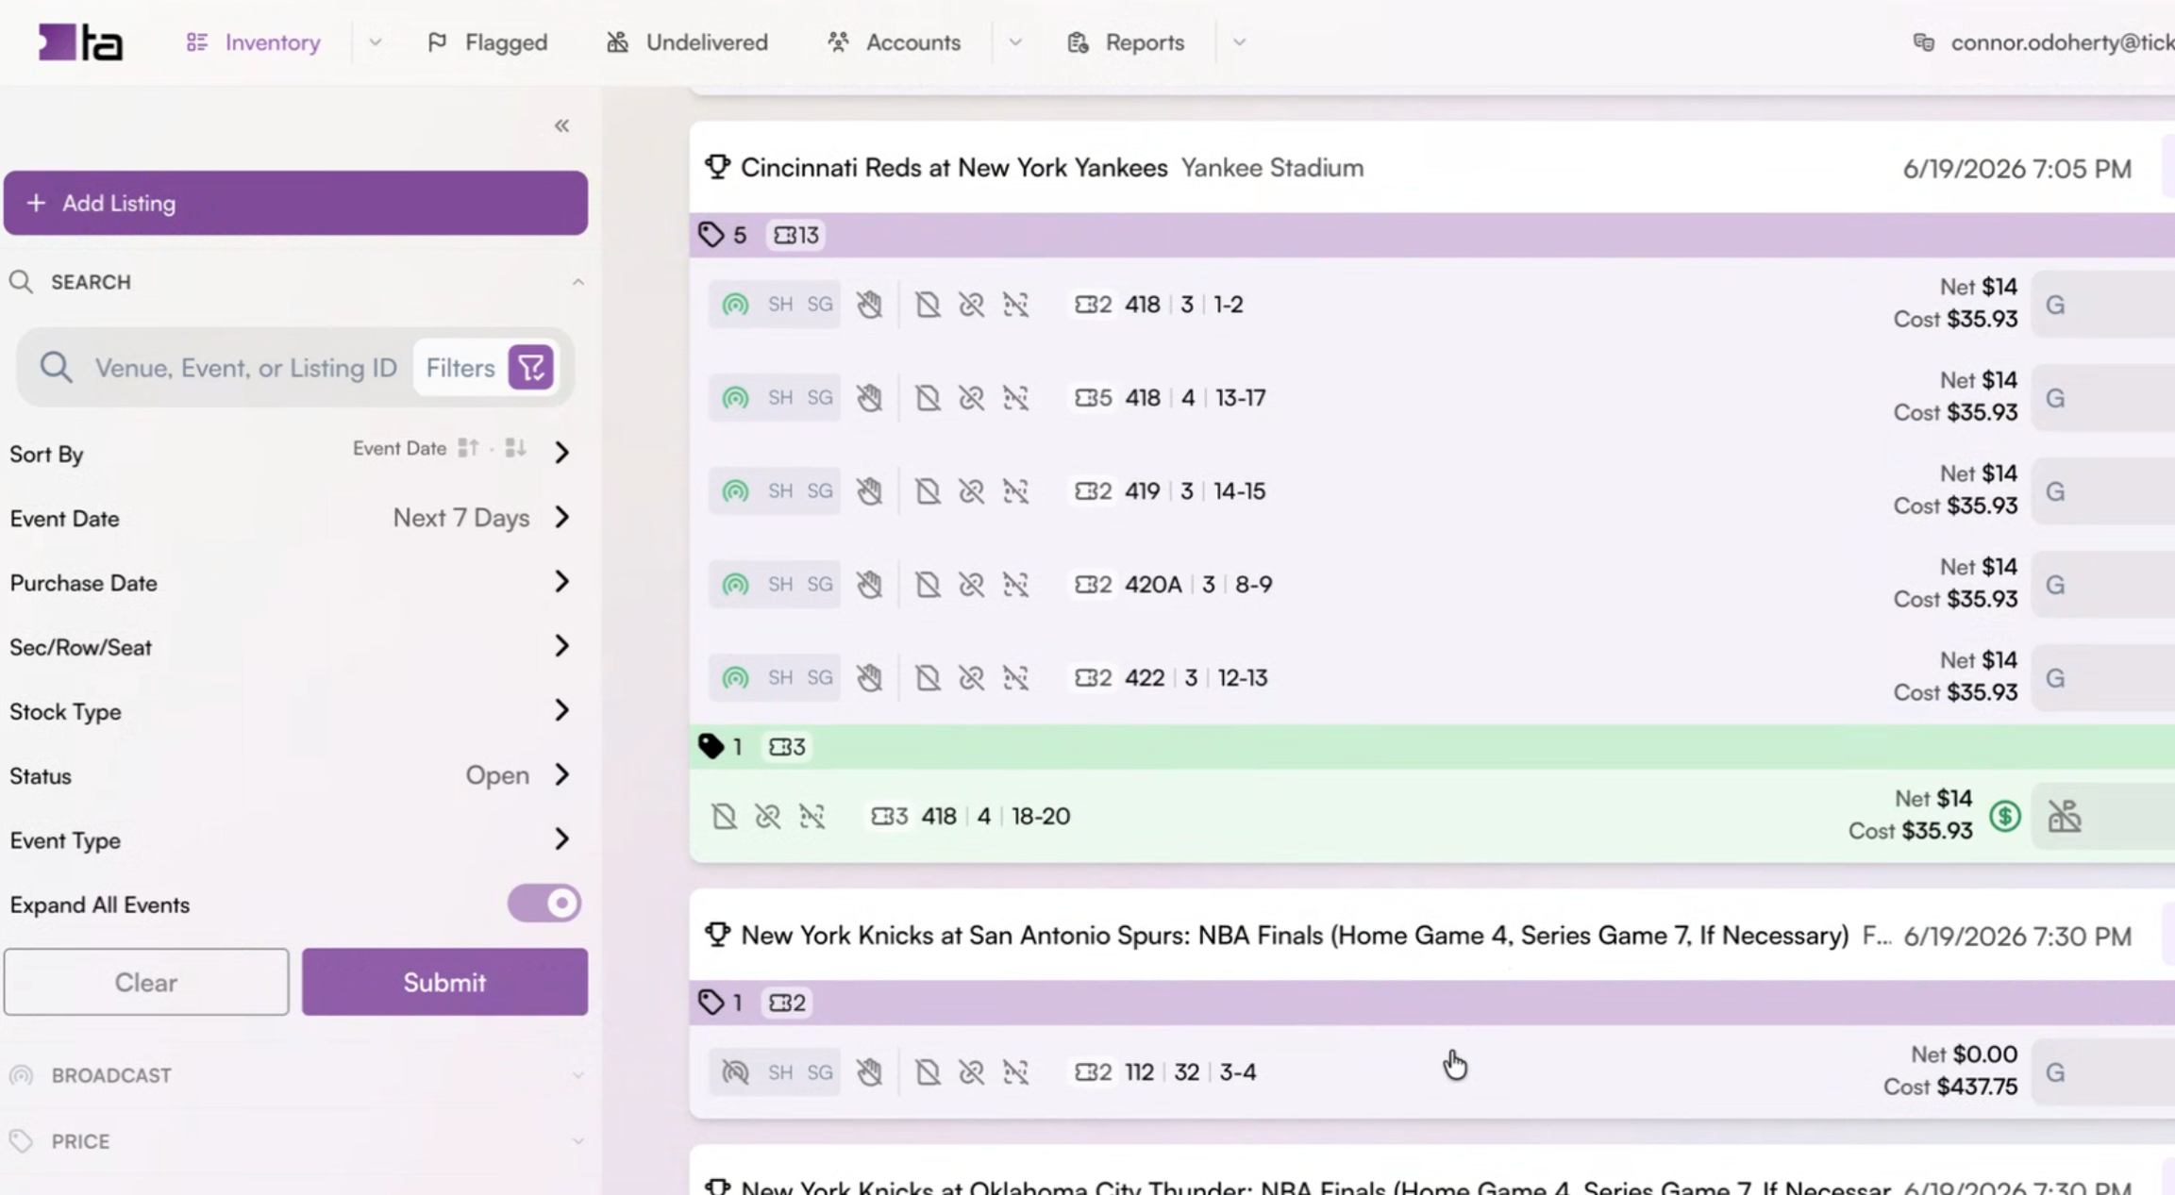Viewport: 2175px width, 1195px height.
Task: Click unlink icon on 420A listing row
Action: (x=971, y=585)
